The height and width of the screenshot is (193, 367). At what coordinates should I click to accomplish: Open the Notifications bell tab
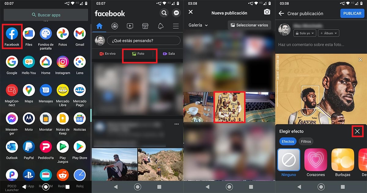pyautogui.click(x=161, y=26)
